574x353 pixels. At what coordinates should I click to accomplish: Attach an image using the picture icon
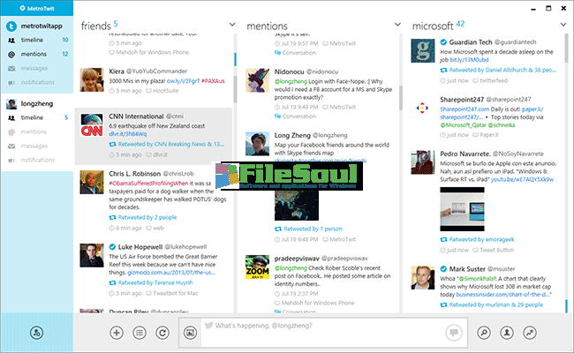[x=191, y=333]
